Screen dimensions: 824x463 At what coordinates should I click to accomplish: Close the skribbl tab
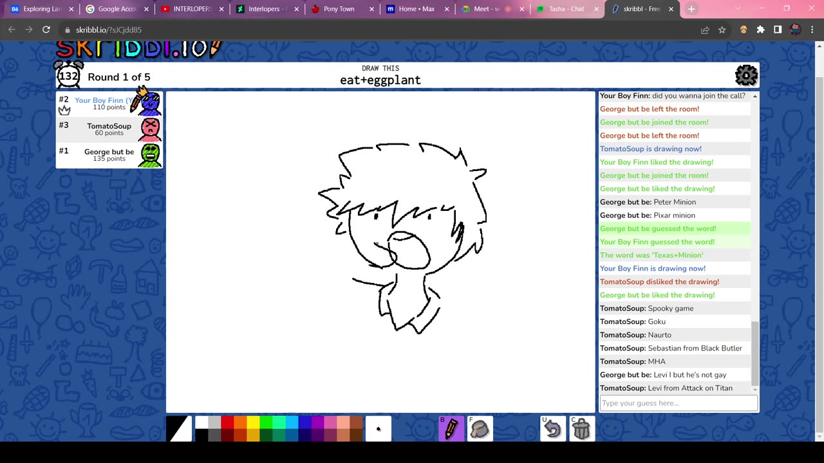671,9
